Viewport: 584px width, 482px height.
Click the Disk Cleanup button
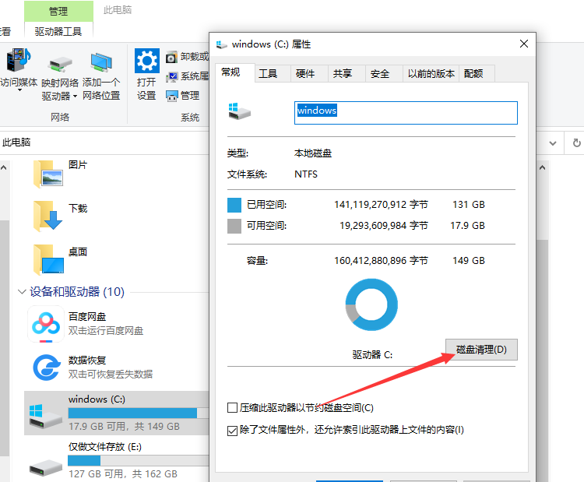pyautogui.click(x=481, y=350)
